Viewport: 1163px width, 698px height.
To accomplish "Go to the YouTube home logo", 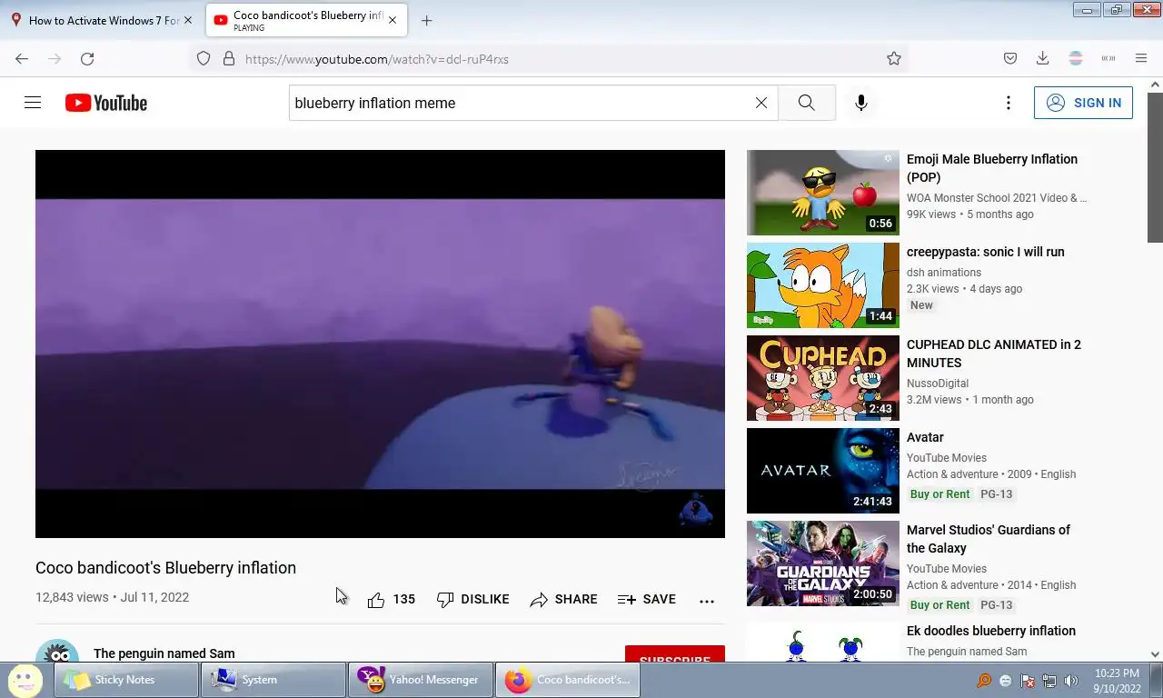I will (106, 103).
